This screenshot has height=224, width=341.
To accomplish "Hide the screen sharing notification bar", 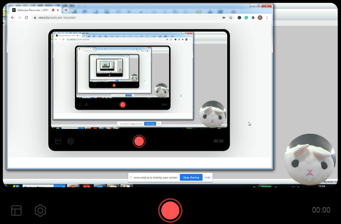I will [x=207, y=178].
